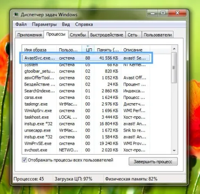
Task: Select the taskmgr.exe process row
Action: click(x=86, y=104)
